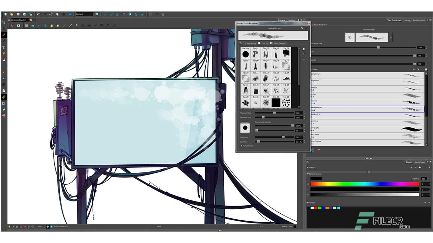Click the Undo icon in the top toolbar

pyautogui.click(x=39, y=14)
